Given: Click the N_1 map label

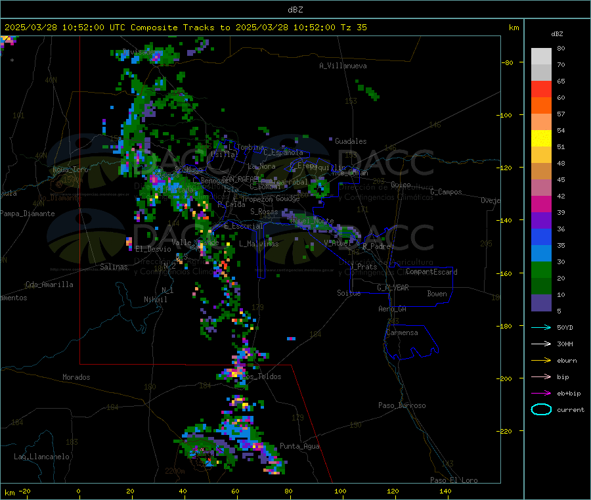Looking at the screenshot, I should [167, 290].
